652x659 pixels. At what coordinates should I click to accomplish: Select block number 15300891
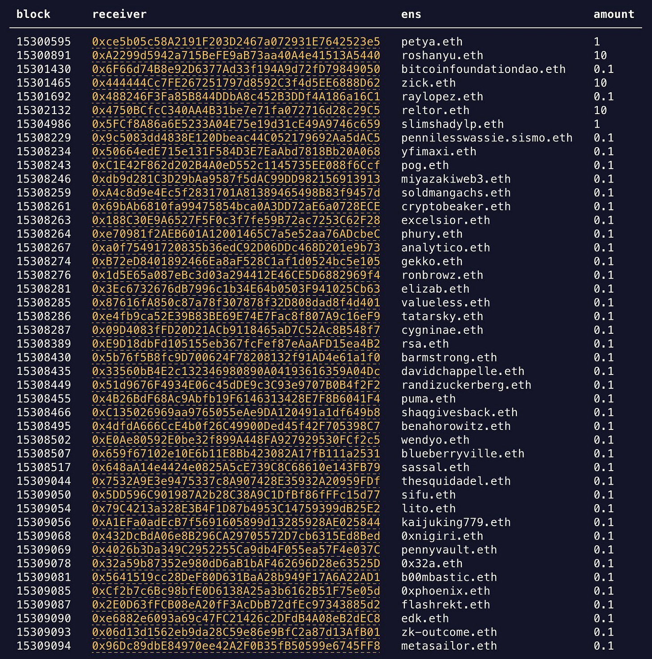(44, 55)
